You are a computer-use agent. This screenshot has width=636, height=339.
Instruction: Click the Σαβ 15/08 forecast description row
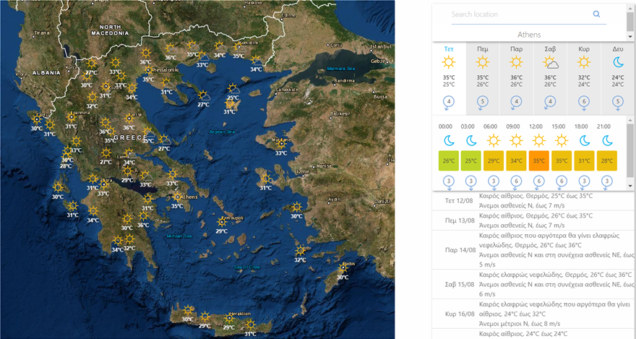click(533, 285)
